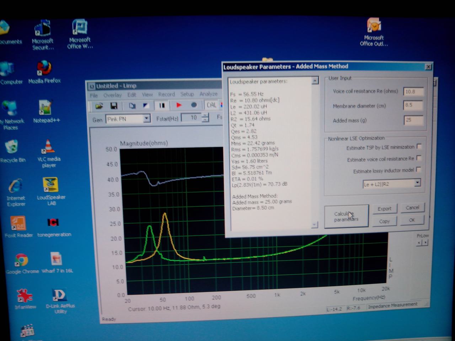Decrease Fstart(Hz) with the down stepper
Image resolution: width=455 pixels, height=341 pixels.
(205, 120)
